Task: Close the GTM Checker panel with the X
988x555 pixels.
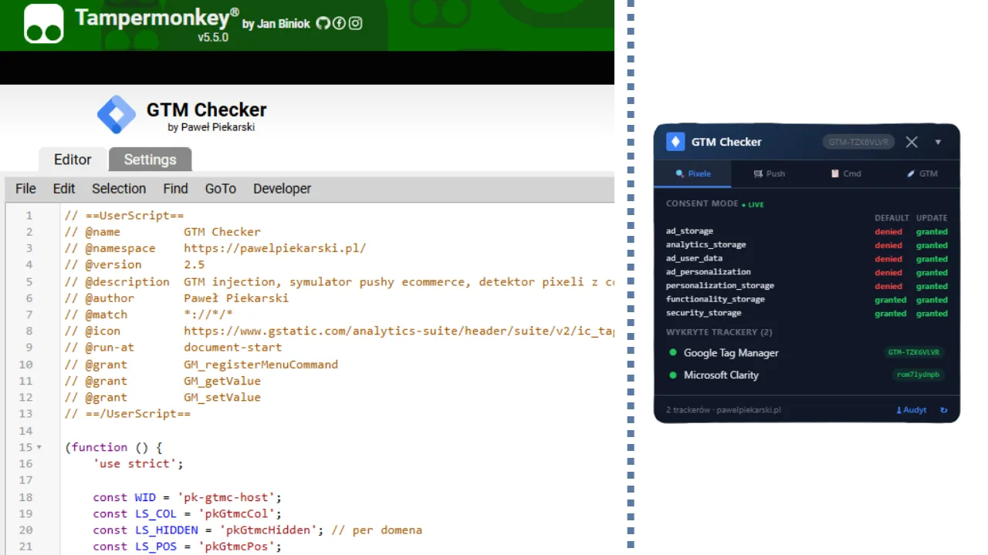Action: click(x=912, y=142)
